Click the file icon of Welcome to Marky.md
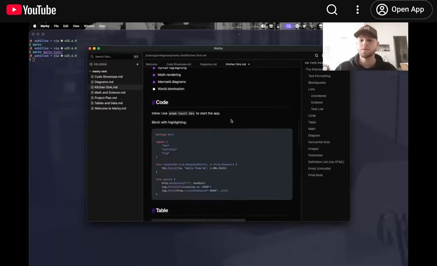The width and height of the screenshot is (437, 266). (92, 109)
